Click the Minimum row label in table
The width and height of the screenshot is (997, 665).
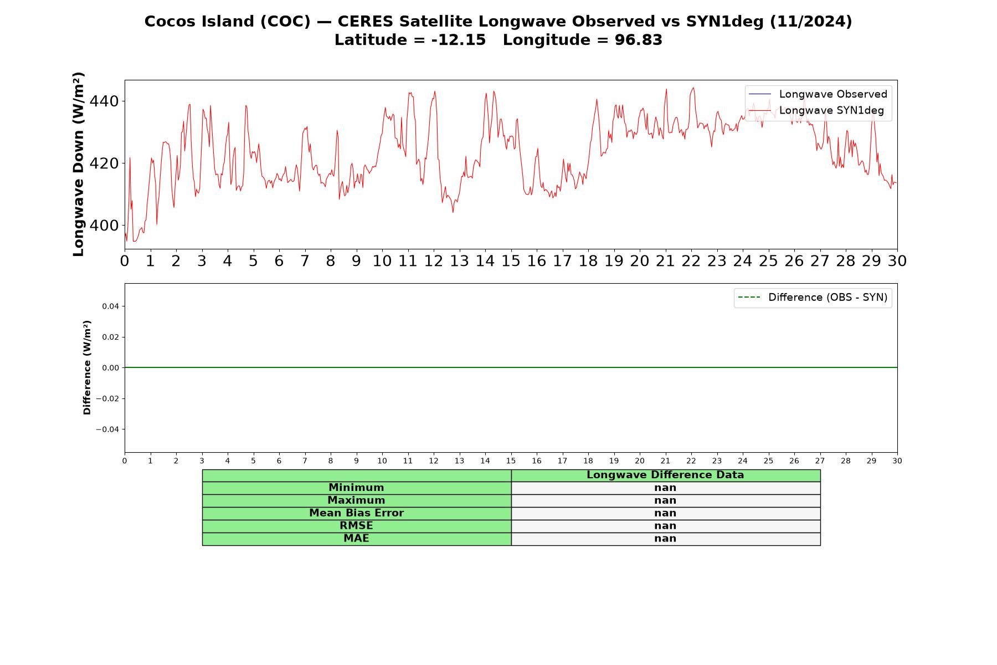tap(356, 488)
